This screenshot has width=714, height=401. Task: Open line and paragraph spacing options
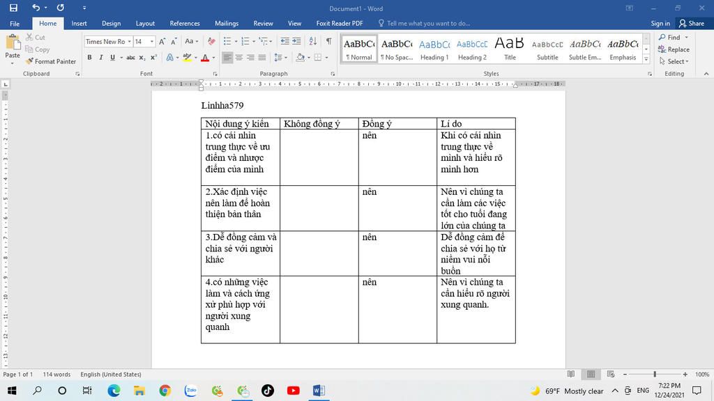(x=280, y=58)
